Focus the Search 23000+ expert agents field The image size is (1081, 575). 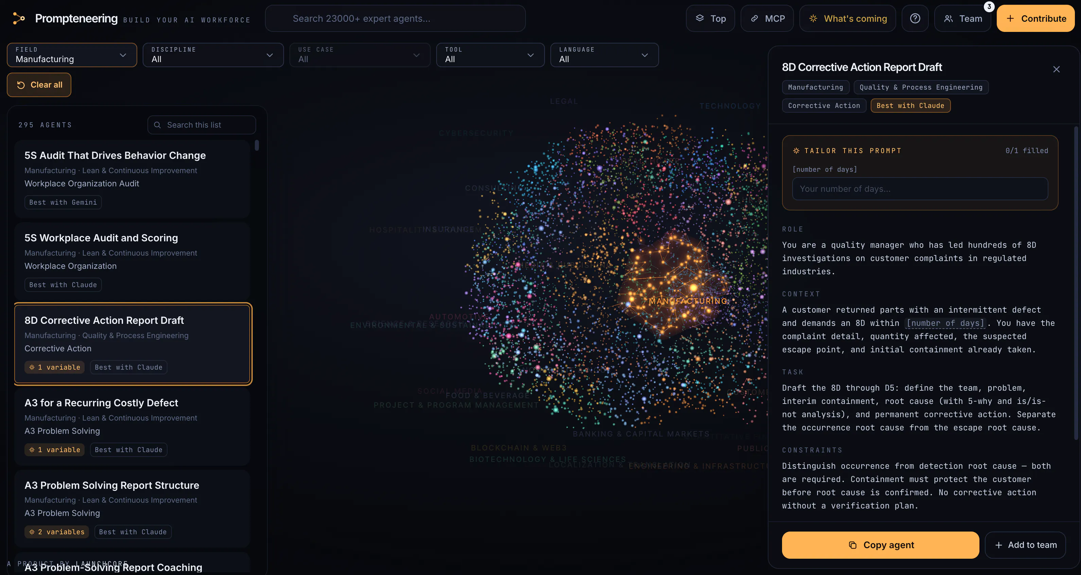coord(395,18)
